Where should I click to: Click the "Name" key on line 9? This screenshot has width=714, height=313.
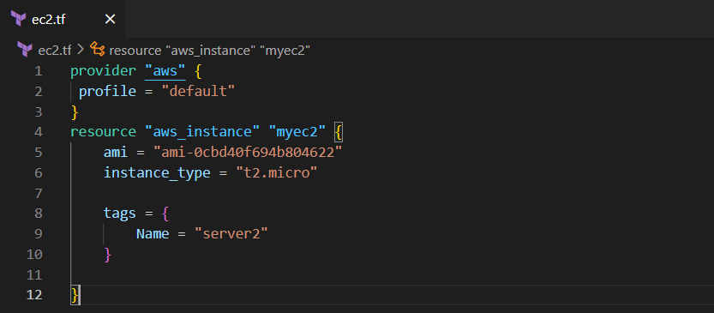point(153,234)
